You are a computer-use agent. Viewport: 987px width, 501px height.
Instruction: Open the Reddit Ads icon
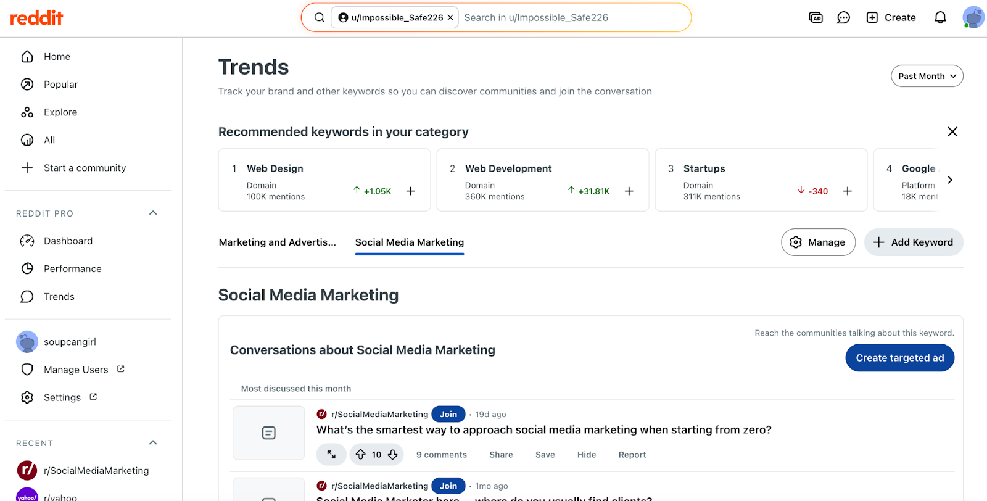point(816,17)
